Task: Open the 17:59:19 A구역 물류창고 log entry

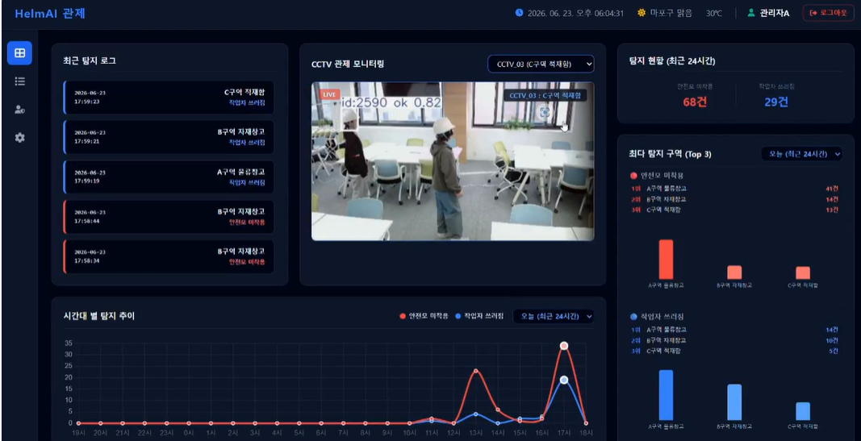Action: 169,177
